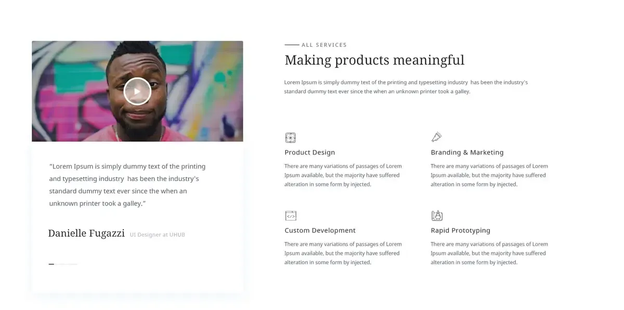Click the UI Designer at UHUB subtitle
The image size is (624, 310).
(157, 235)
